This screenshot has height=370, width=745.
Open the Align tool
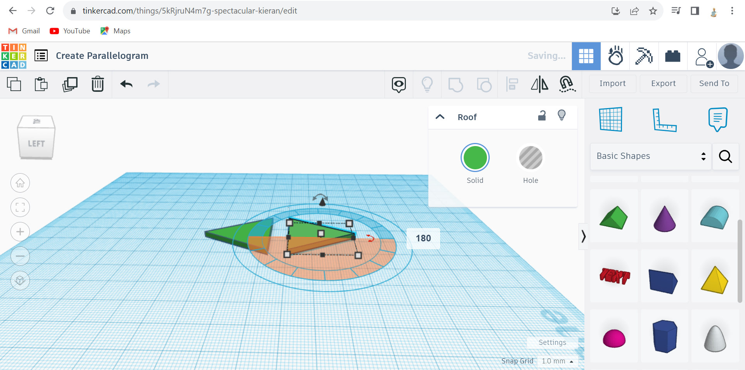511,84
